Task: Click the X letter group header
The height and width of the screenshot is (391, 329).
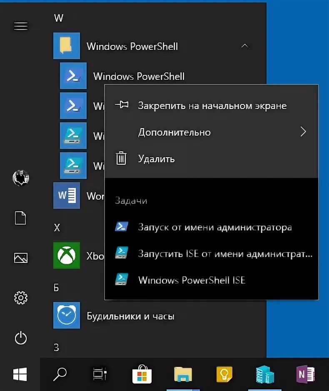Action: [57, 228]
